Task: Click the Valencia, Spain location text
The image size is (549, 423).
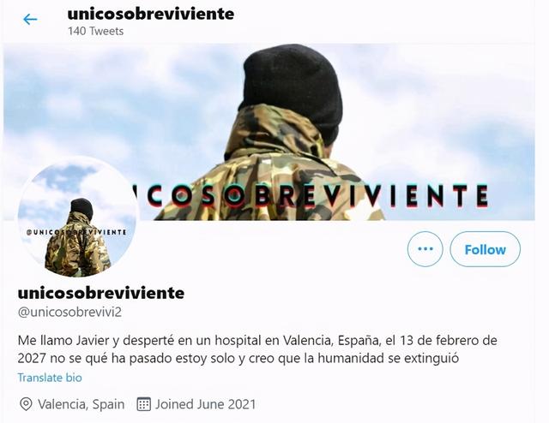Action: pyautogui.click(x=81, y=404)
